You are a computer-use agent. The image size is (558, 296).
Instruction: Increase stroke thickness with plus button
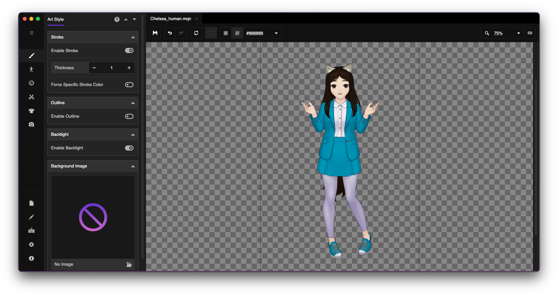coord(129,68)
